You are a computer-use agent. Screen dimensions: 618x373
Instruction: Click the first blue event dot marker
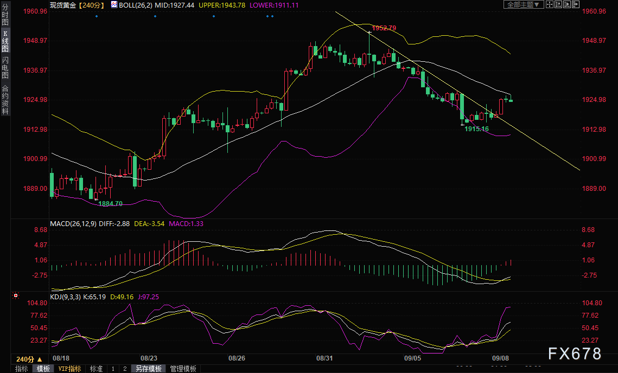tap(97, 16)
